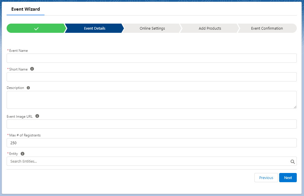
Task: Focus the Event Name text field
Action: pos(152,58)
